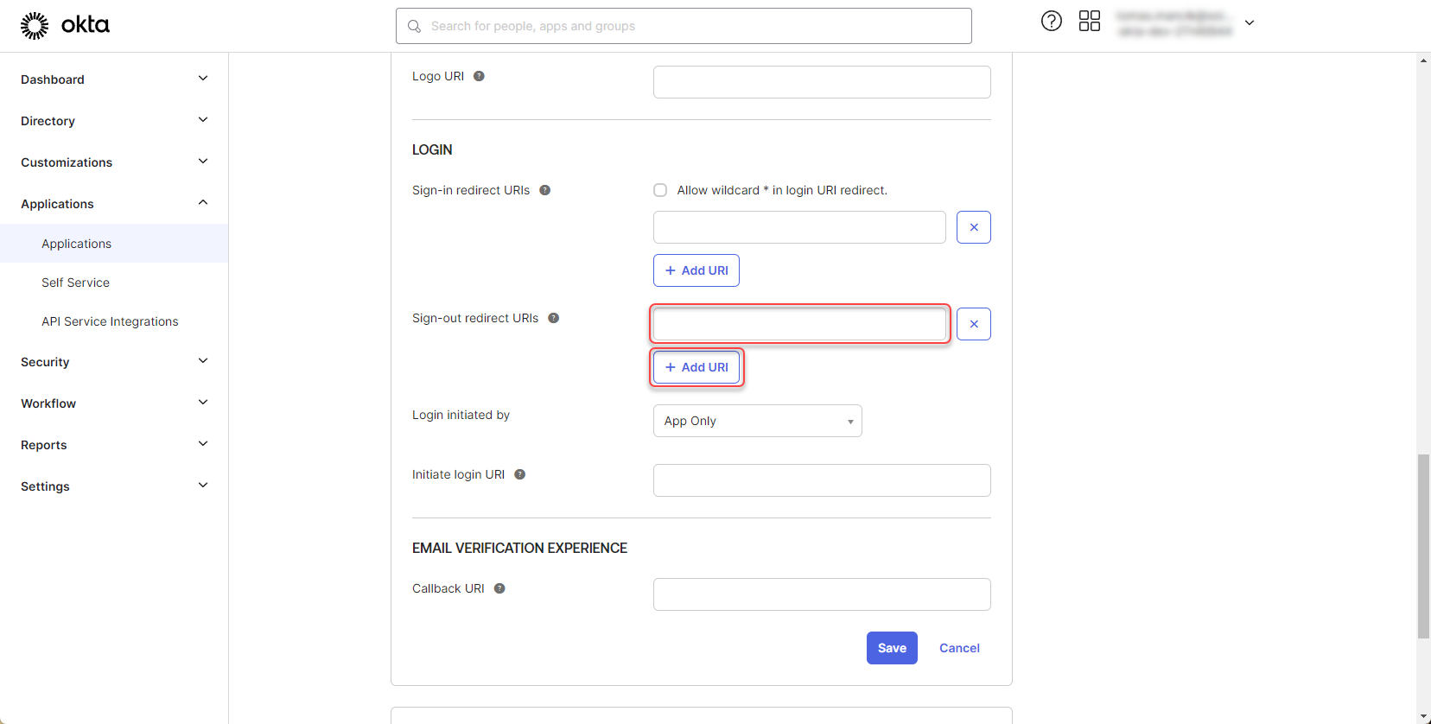Click Callback URI help icon
Viewport: 1431px width, 724px height.
click(499, 588)
